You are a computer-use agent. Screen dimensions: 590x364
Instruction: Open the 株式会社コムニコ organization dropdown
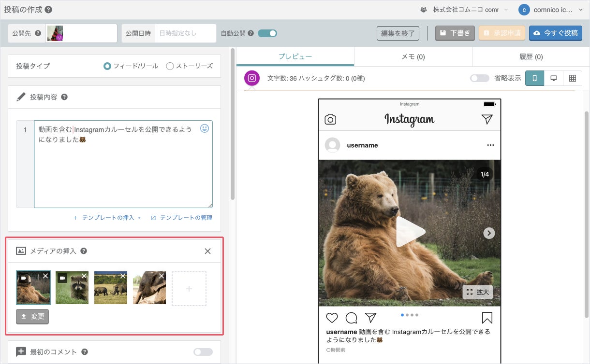[463, 10]
